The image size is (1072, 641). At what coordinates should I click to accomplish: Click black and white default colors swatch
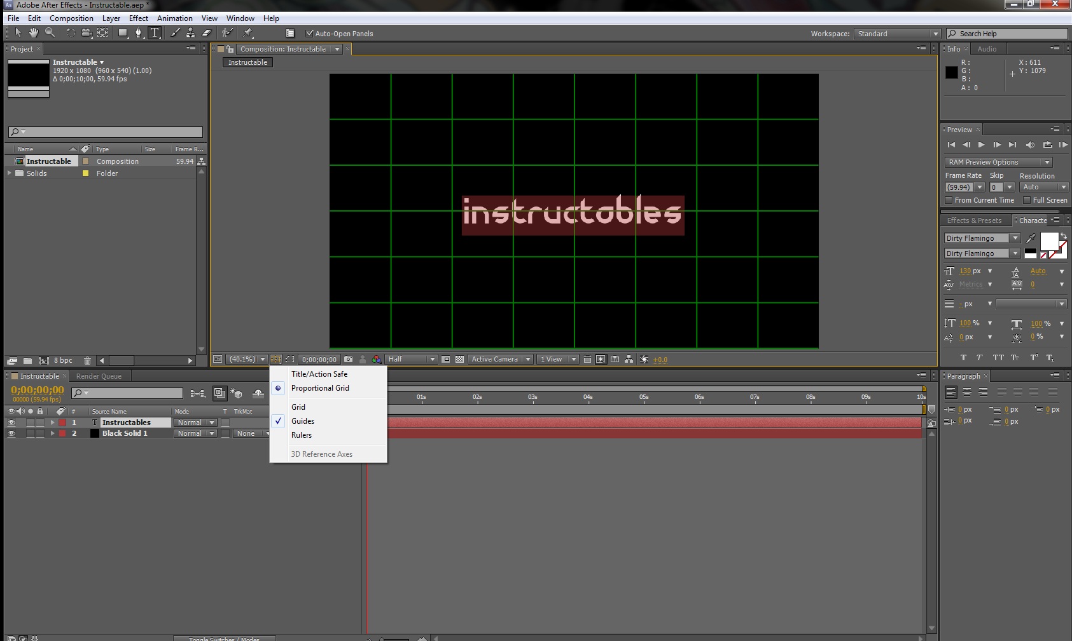pyautogui.click(x=1030, y=252)
